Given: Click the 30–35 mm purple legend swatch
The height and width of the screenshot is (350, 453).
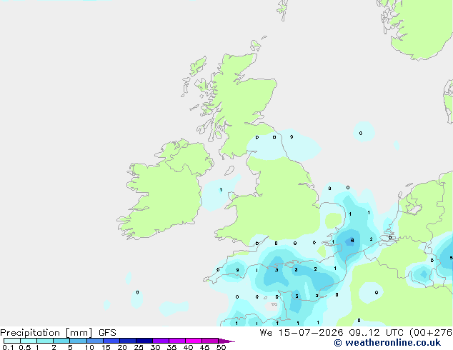Looking at the screenshot, I should (x=161, y=341).
